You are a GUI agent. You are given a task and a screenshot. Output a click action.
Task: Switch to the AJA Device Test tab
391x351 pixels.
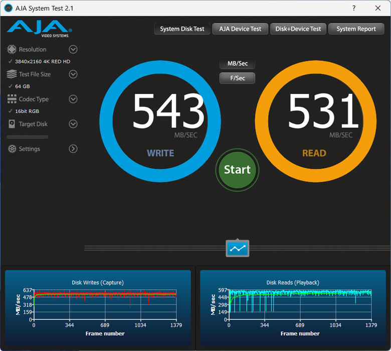click(240, 29)
